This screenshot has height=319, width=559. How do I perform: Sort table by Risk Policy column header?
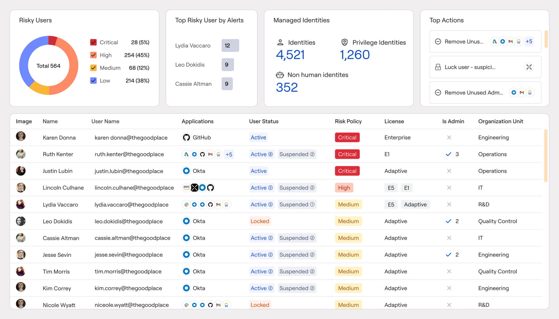tap(348, 121)
